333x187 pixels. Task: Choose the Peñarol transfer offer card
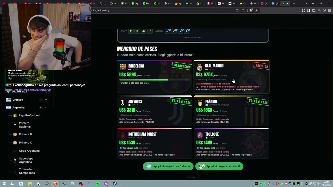pyautogui.click(x=232, y=111)
